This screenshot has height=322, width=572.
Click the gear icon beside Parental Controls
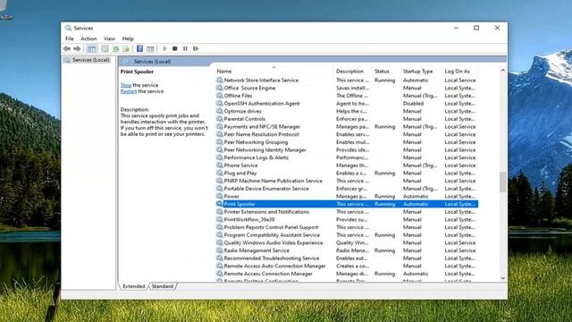(x=219, y=119)
